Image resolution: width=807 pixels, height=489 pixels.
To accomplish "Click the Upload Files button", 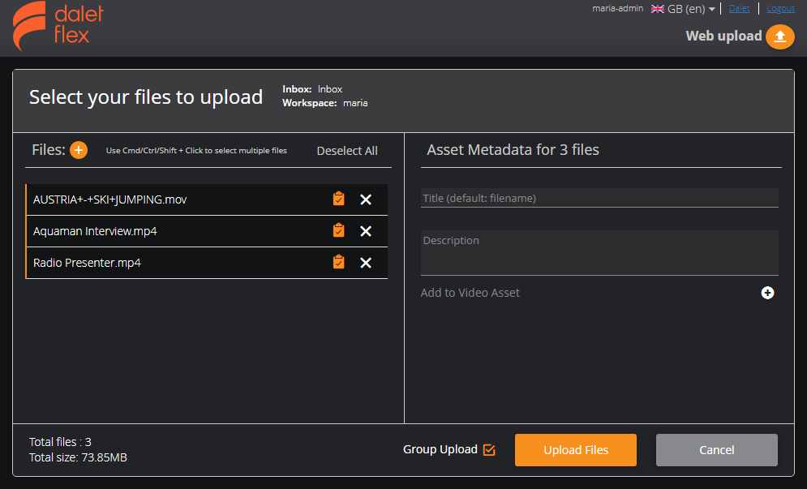I will (x=576, y=449).
